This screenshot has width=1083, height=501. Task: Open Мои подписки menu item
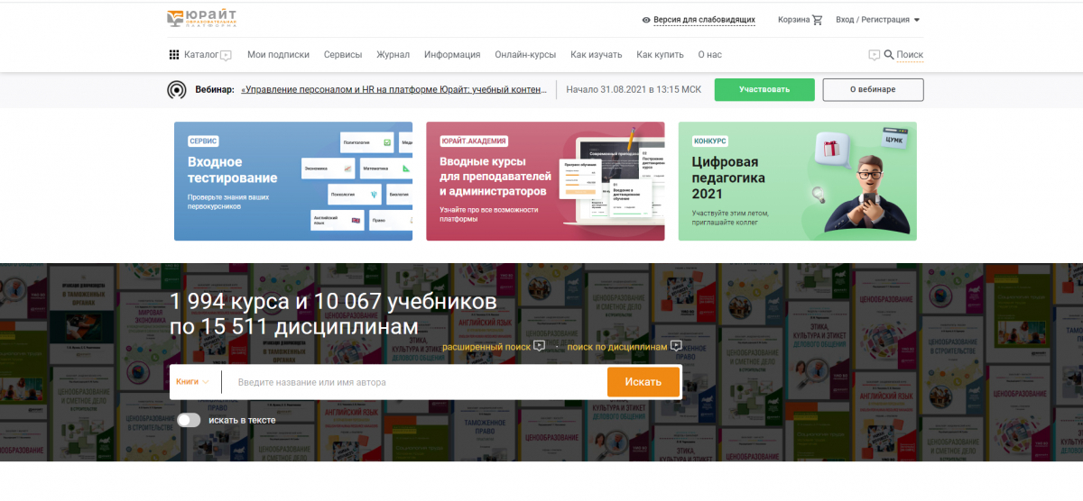[x=278, y=55]
